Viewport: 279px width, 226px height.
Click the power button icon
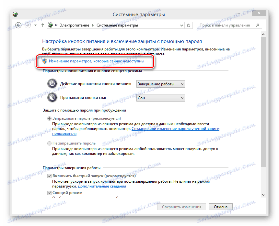tap(52, 83)
